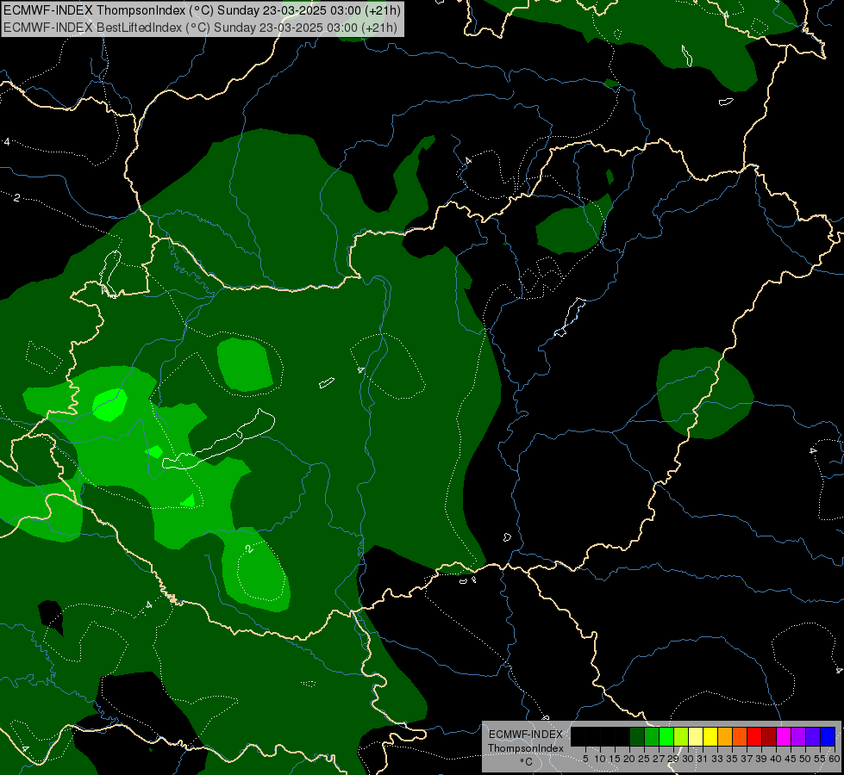Screen dimensions: 844x775
Task: Click the ThompsonIndex title line at top
Action: click(202, 10)
